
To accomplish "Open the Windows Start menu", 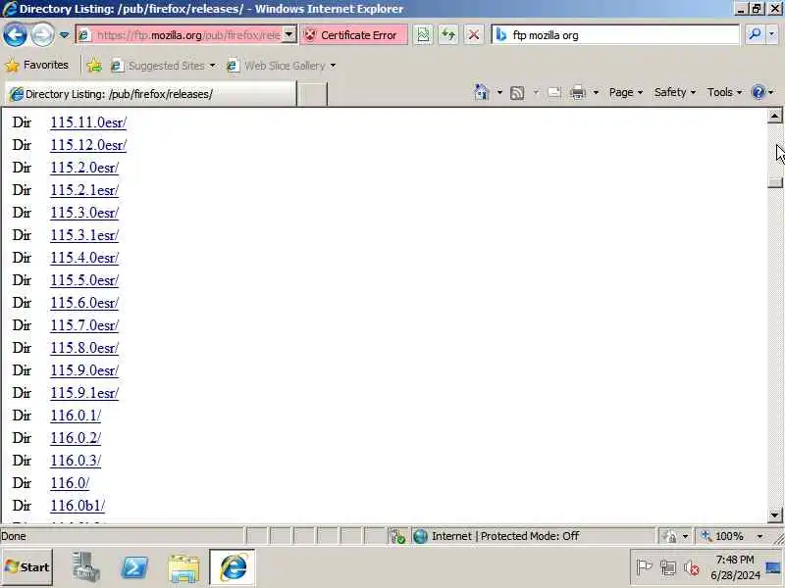I will tap(27, 567).
